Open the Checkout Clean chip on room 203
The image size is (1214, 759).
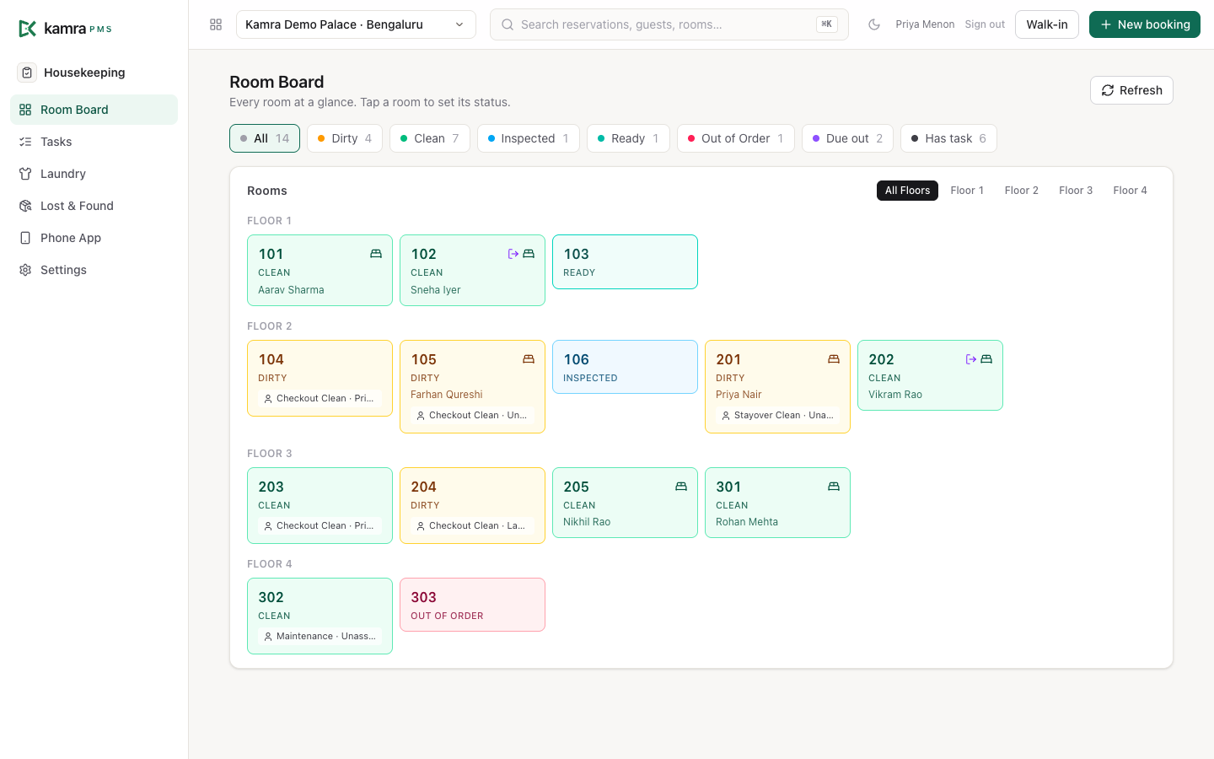click(x=320, y=525)
